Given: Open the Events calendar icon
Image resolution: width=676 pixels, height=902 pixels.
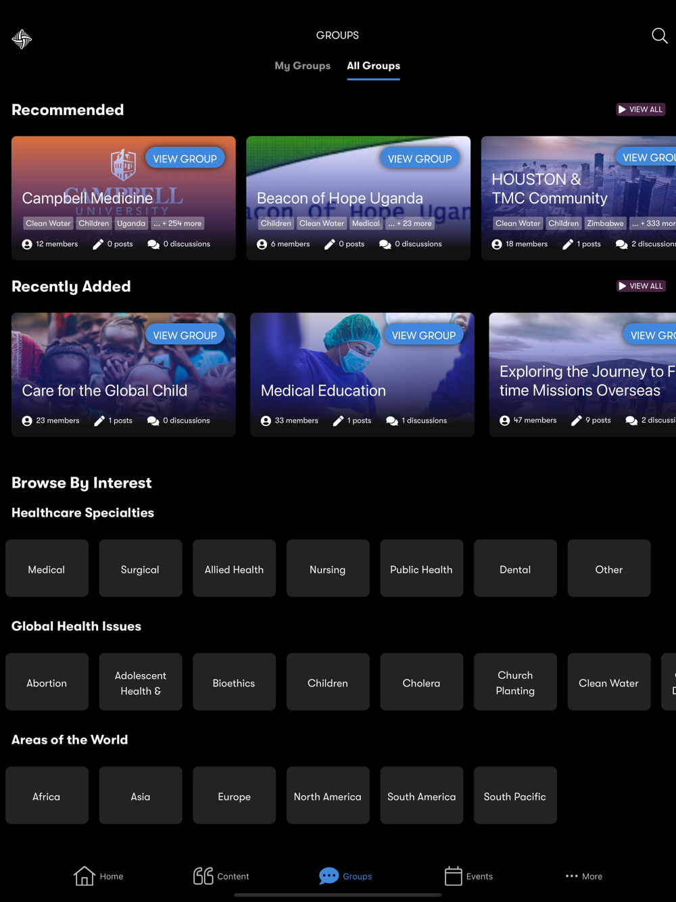Looking at the screenshot, I should click(453, 876).
